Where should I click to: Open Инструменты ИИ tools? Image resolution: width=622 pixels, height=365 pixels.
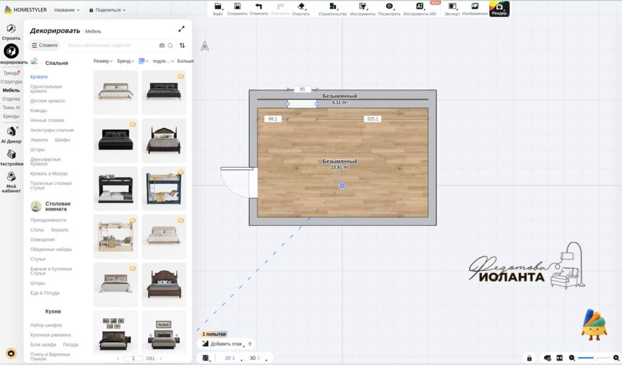[419, 8]
